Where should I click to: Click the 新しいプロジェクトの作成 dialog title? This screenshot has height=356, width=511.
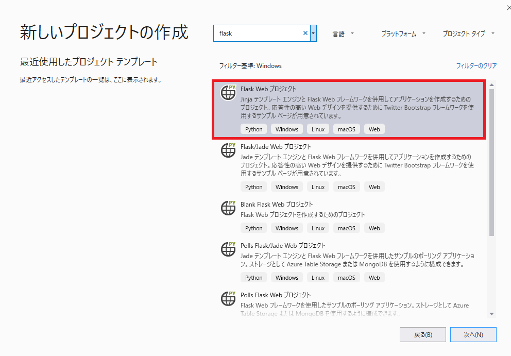point(104,32)
